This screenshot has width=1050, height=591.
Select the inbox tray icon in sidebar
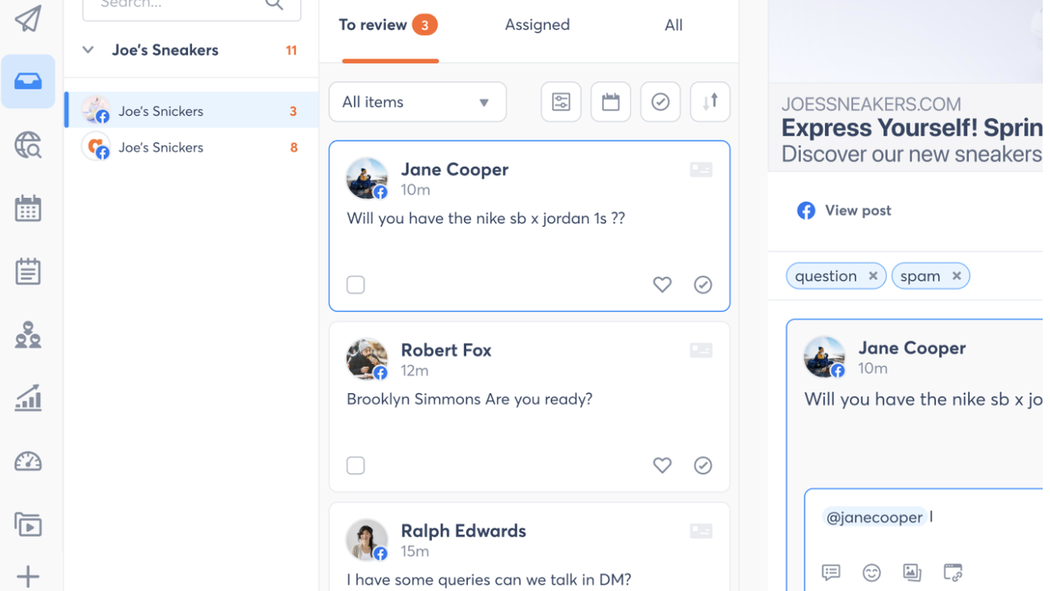tap(28, 81)
